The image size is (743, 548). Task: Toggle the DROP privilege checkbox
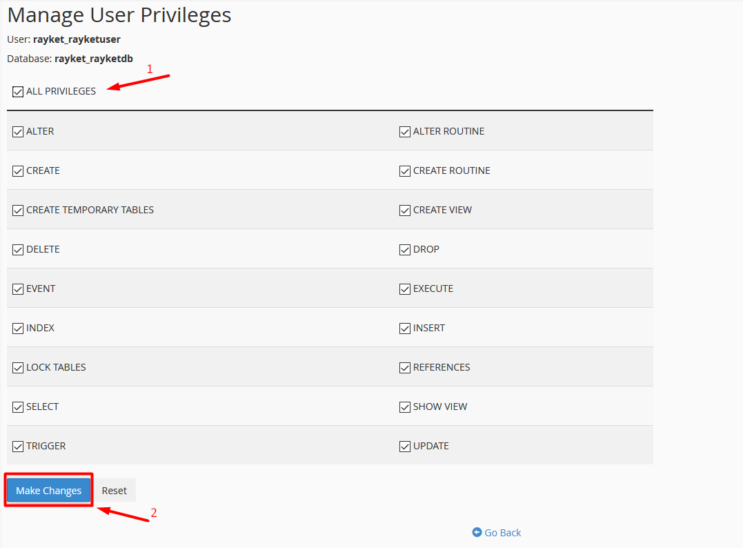click(405, 249)
